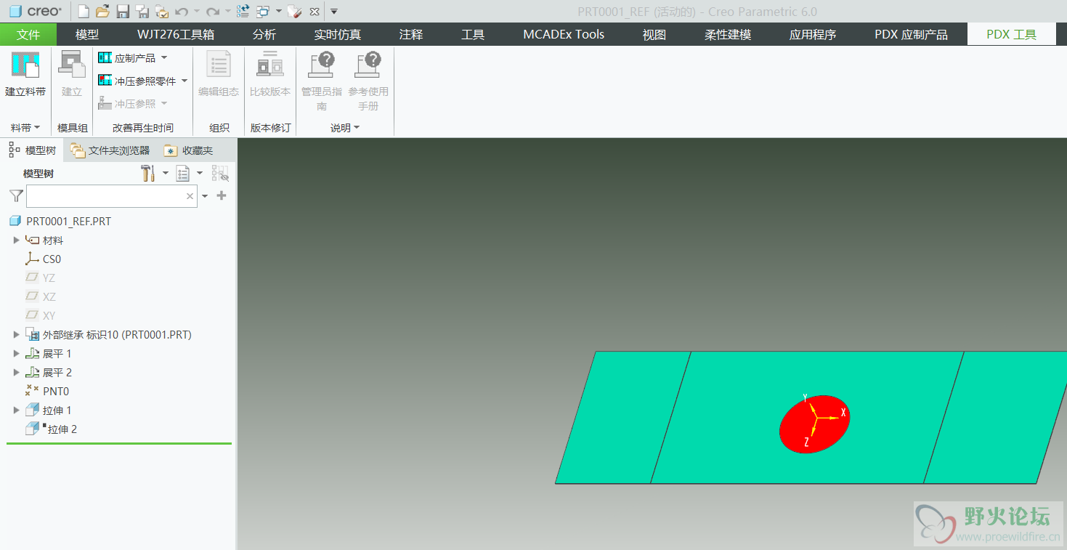Click the model tree settings hammer icon
The height and width of the screenshot is (550, 1067).
[148, 173]
